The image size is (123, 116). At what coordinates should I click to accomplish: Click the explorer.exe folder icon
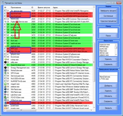tap(6, 46)
